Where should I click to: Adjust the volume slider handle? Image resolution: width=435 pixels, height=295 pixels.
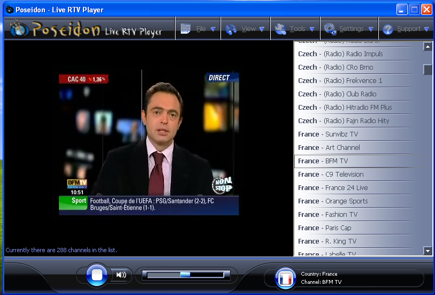coord(185,275)
